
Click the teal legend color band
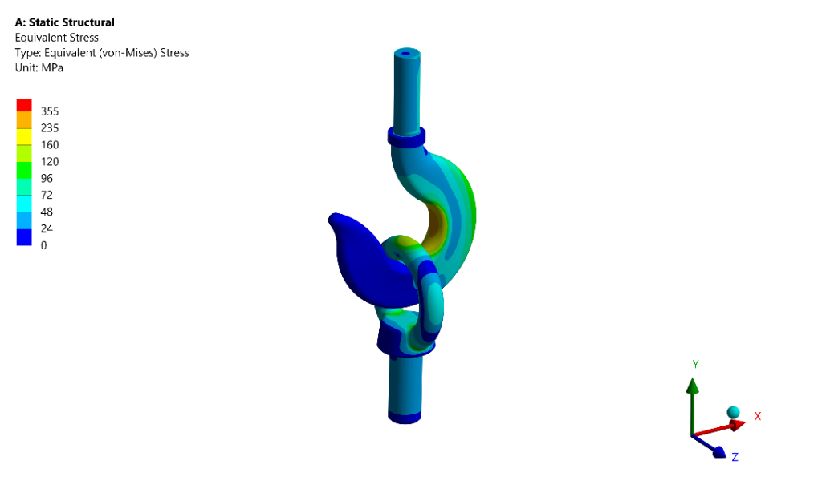(x=24, y=188)
